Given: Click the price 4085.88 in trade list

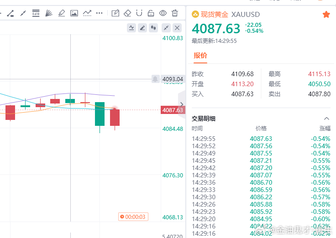Looking at the screenshot, I should point(261,204).
